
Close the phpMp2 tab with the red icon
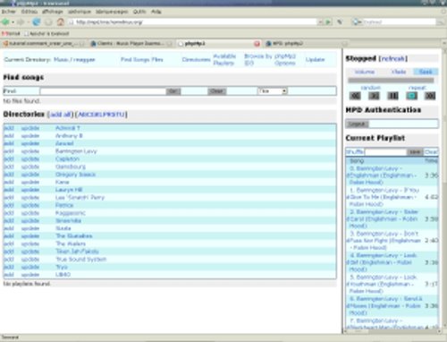(257, 44)
